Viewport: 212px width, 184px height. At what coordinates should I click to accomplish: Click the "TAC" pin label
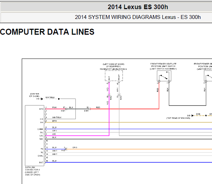(x=41, y=139)
